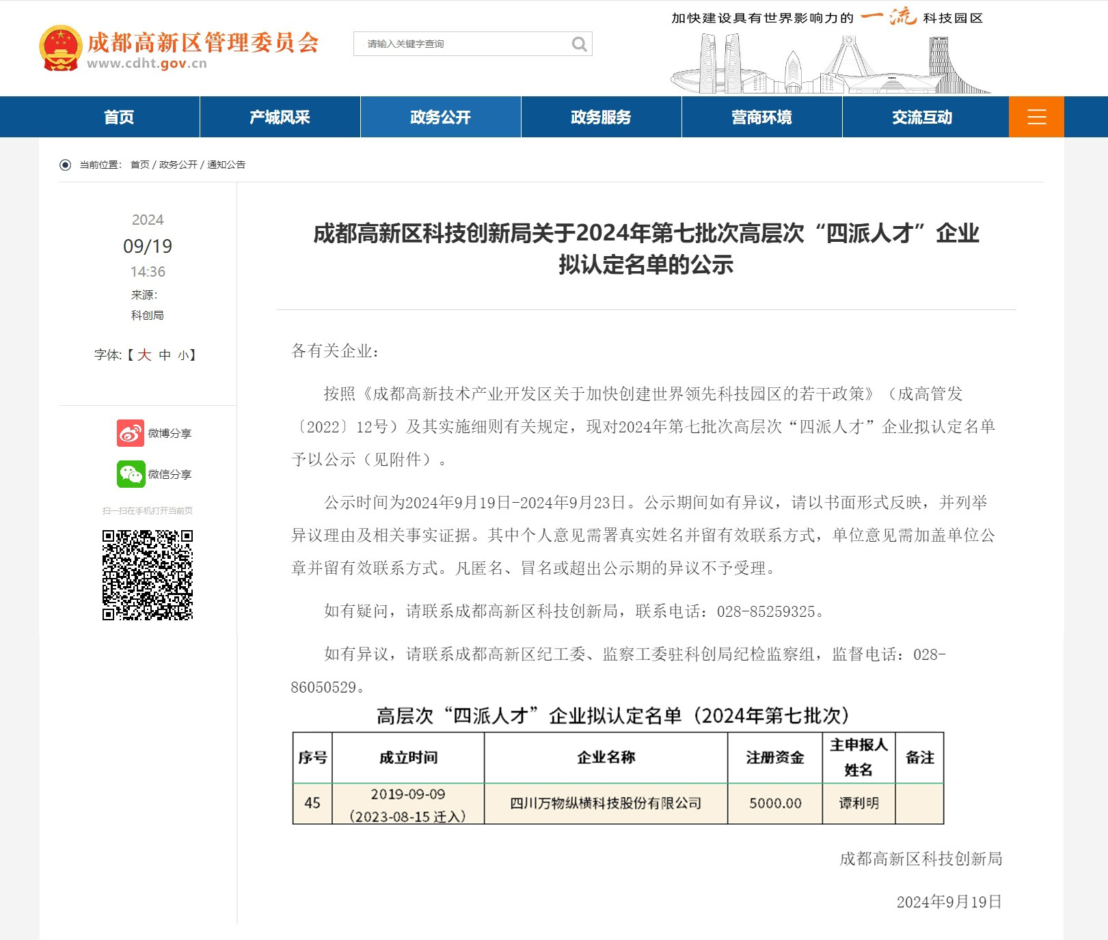This screenshot has width=1108, height=940.
Task: Open the 产城风采 navigation tab
Action: pos(280,117)
